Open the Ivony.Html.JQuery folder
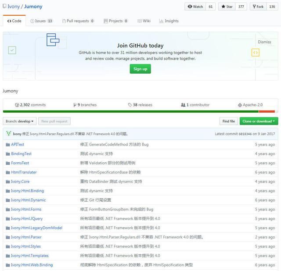281x271 pixels. 27,219
